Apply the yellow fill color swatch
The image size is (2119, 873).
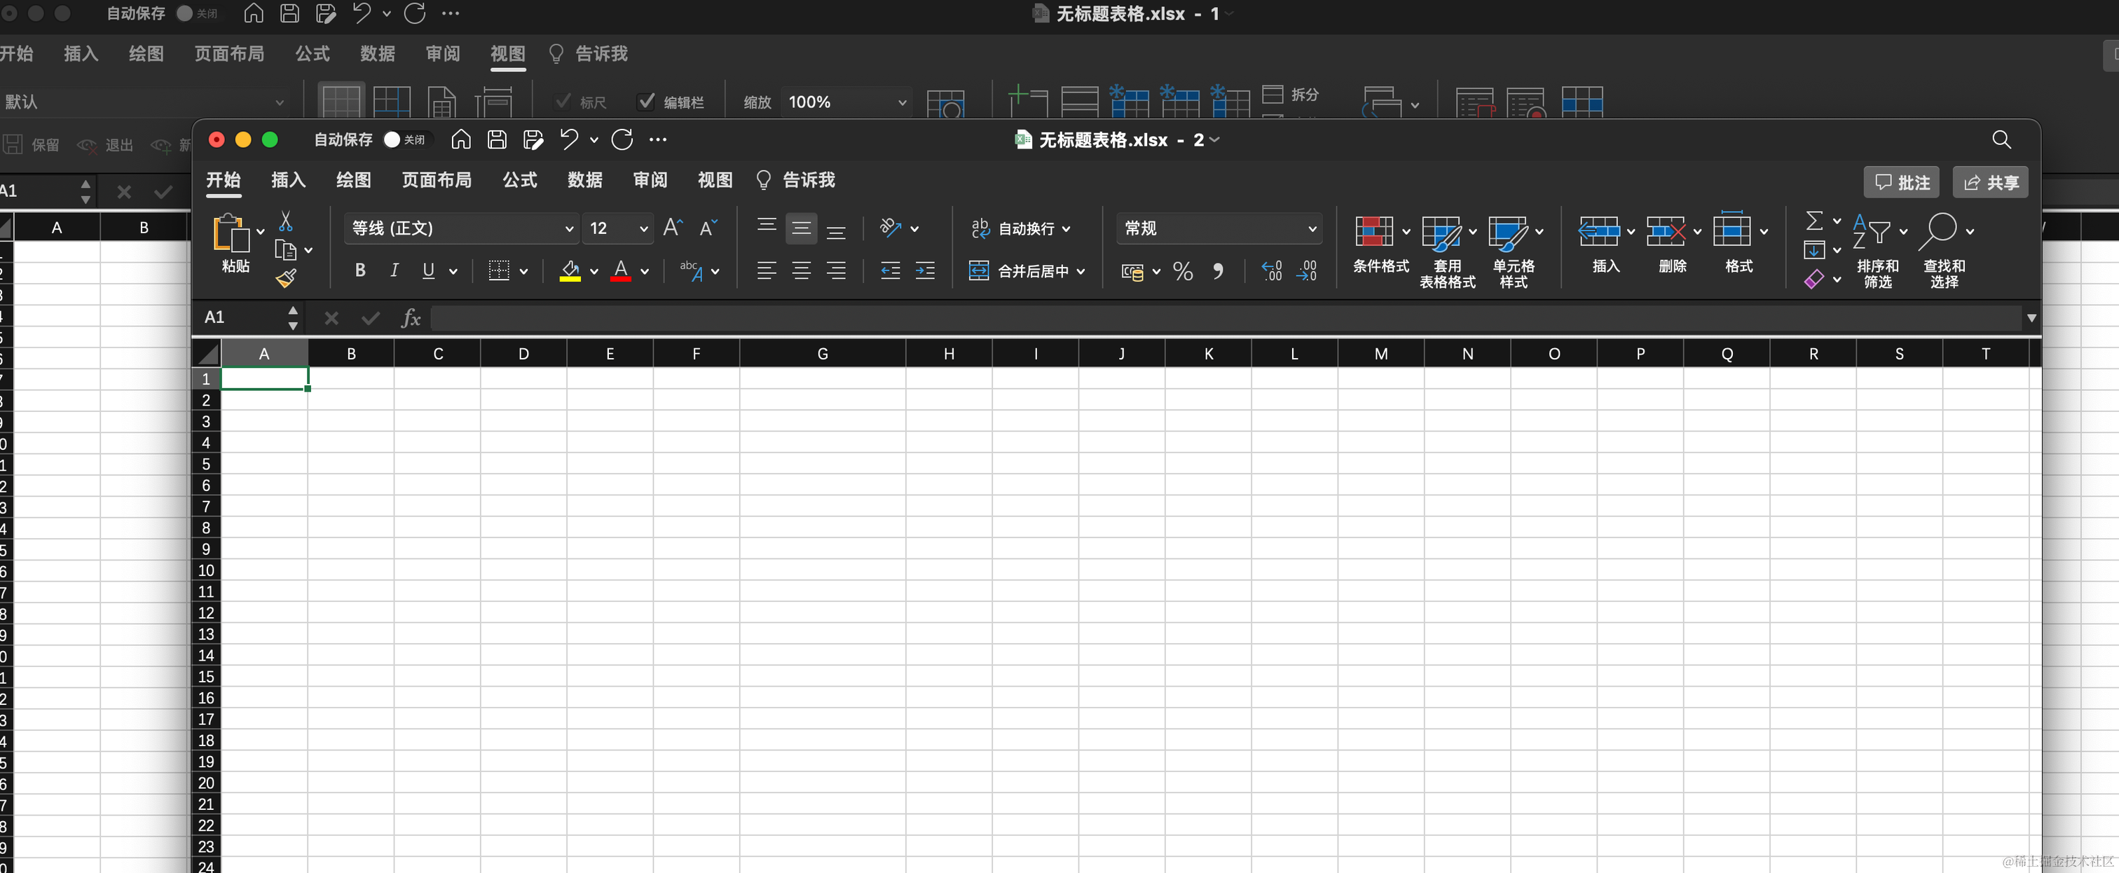point(570,272)
